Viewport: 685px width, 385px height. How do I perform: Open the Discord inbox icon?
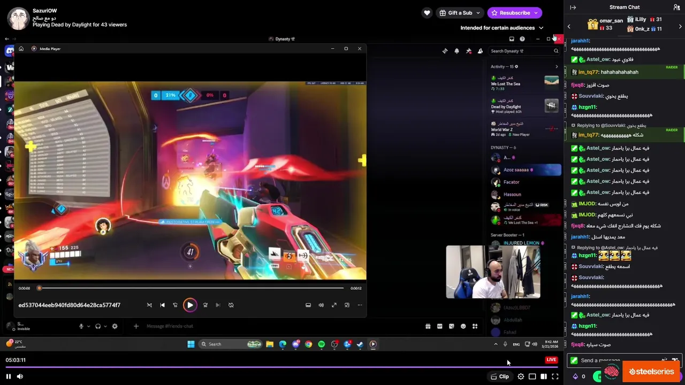click(x=512, y=39)
